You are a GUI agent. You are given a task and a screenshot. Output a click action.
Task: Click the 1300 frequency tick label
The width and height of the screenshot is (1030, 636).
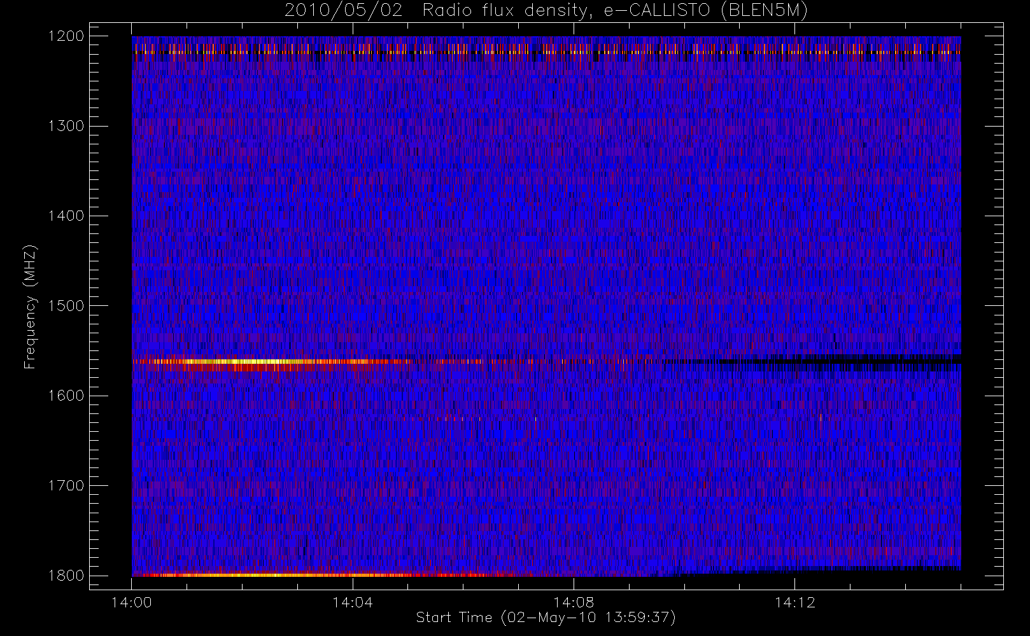pos(66,126)
